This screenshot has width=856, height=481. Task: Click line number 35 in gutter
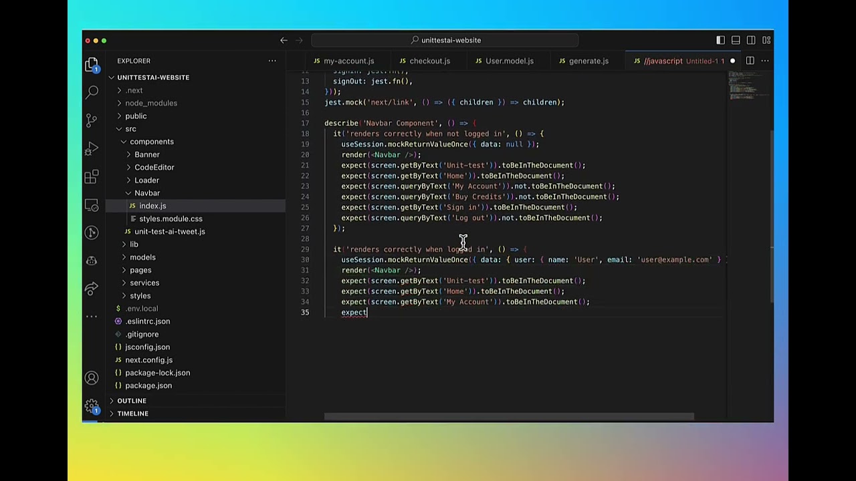tap(305, 312)
